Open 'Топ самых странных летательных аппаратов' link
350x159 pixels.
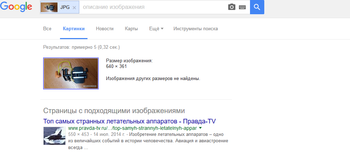pyautogui.click(x=129, y=121)
